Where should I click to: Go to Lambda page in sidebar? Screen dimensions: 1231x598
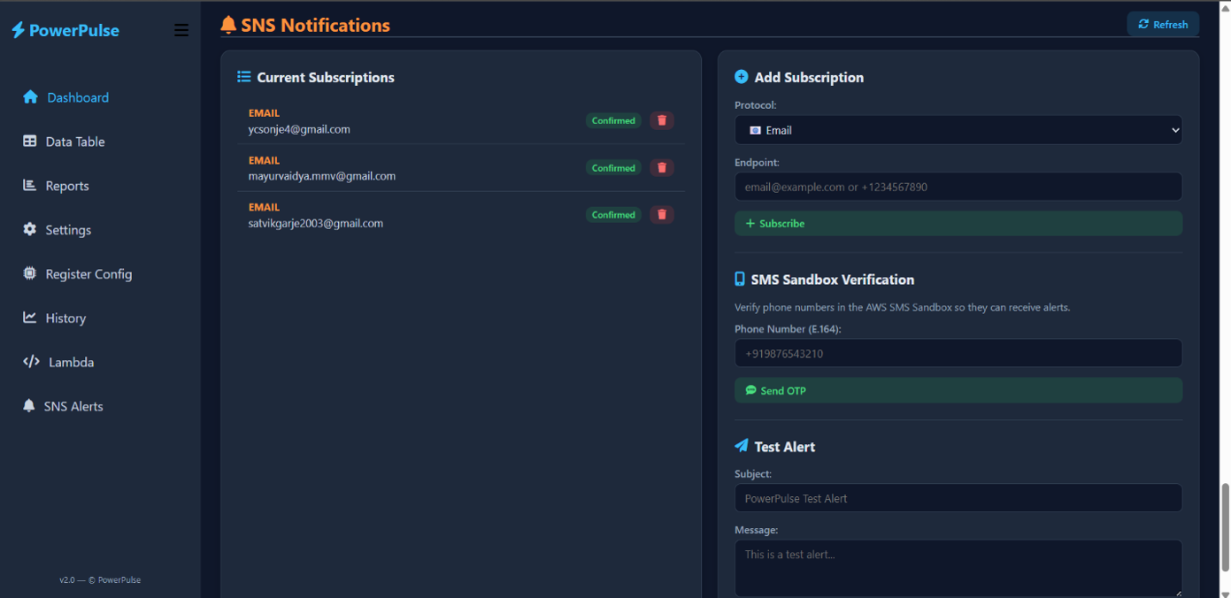71,363
